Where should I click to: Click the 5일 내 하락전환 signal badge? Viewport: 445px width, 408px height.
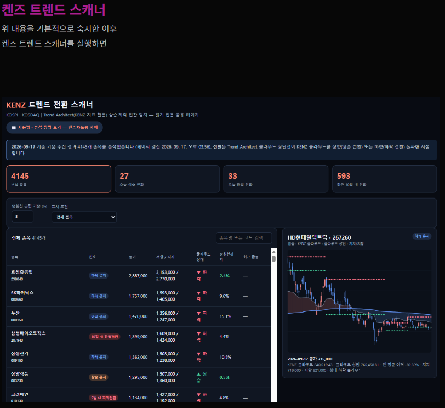tap(104, 398)
